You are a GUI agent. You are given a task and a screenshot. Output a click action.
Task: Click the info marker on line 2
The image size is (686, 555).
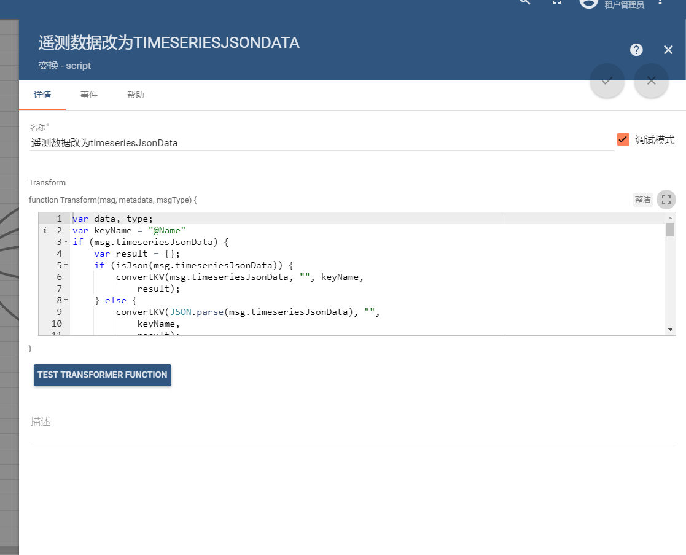pos(45,230)
